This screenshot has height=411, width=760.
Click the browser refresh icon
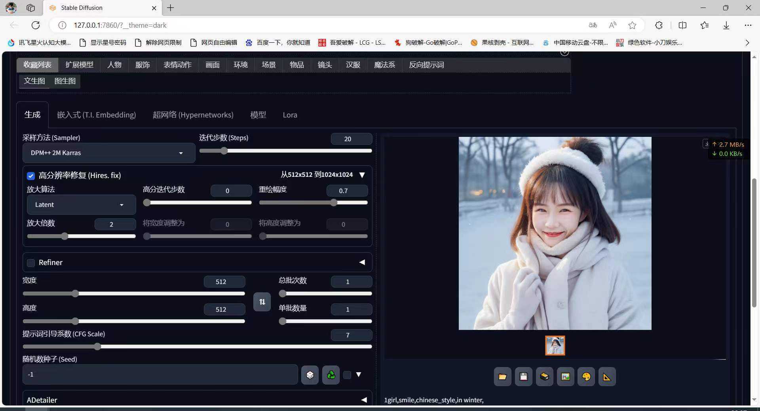click(x=36, y=25)
